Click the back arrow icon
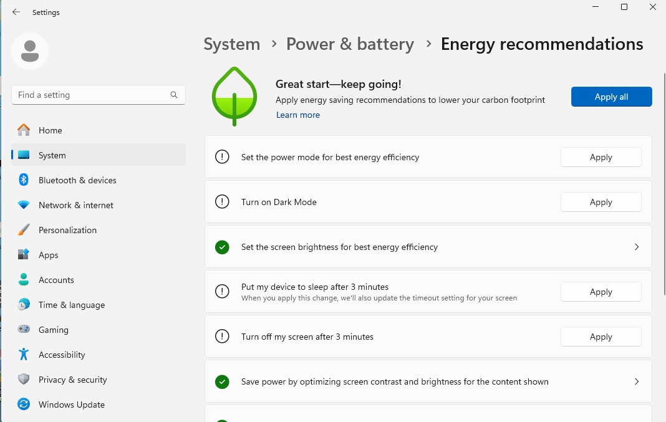Image resolution: width=666 pixels, height=422 pixels. click(x=16, y=12)
